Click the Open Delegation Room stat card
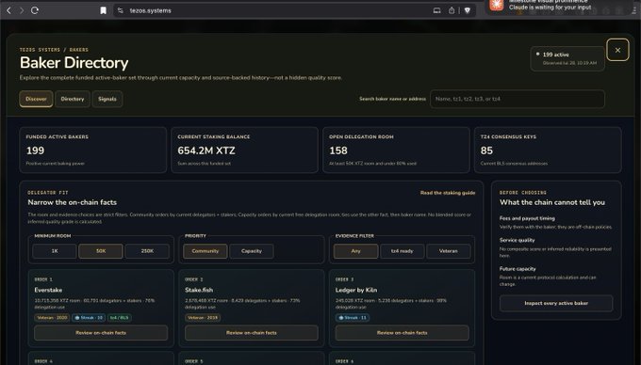The image size is (641, 365). tap(396, 150)
